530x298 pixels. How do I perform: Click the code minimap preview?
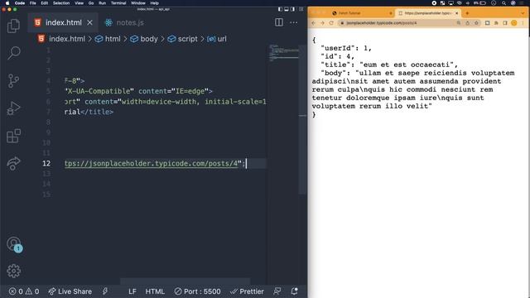coord(284,53)
